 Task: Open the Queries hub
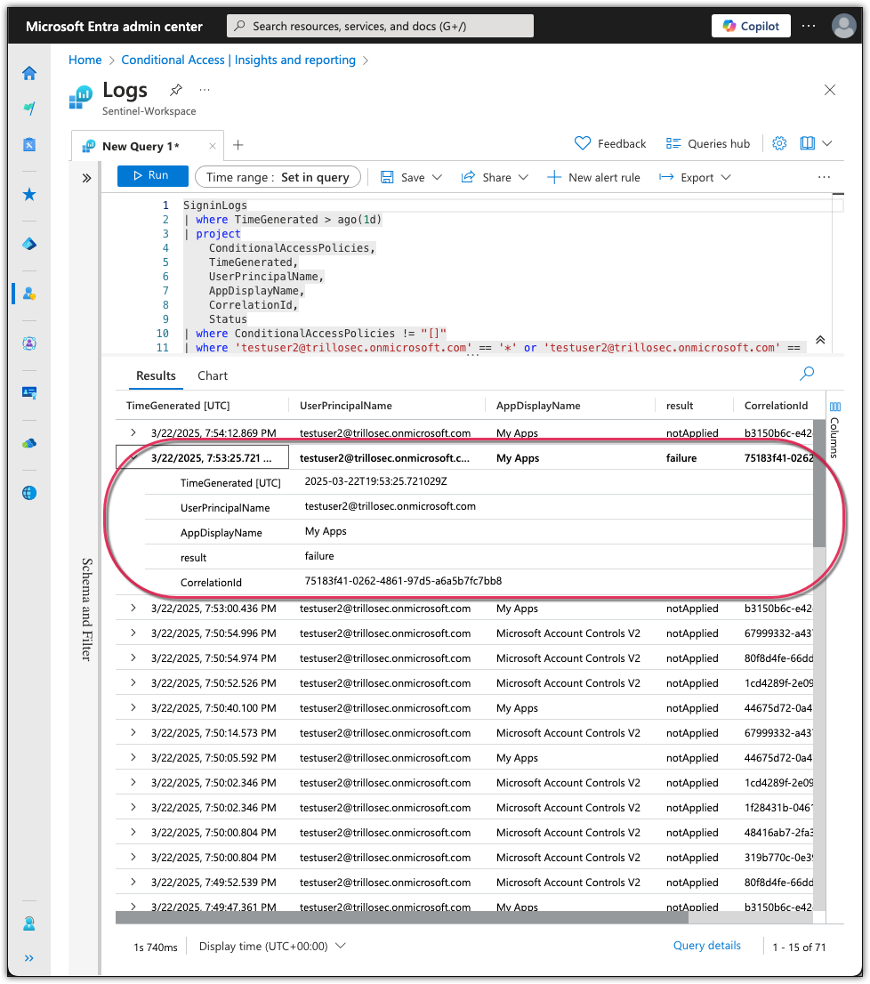tap(708, 144)
